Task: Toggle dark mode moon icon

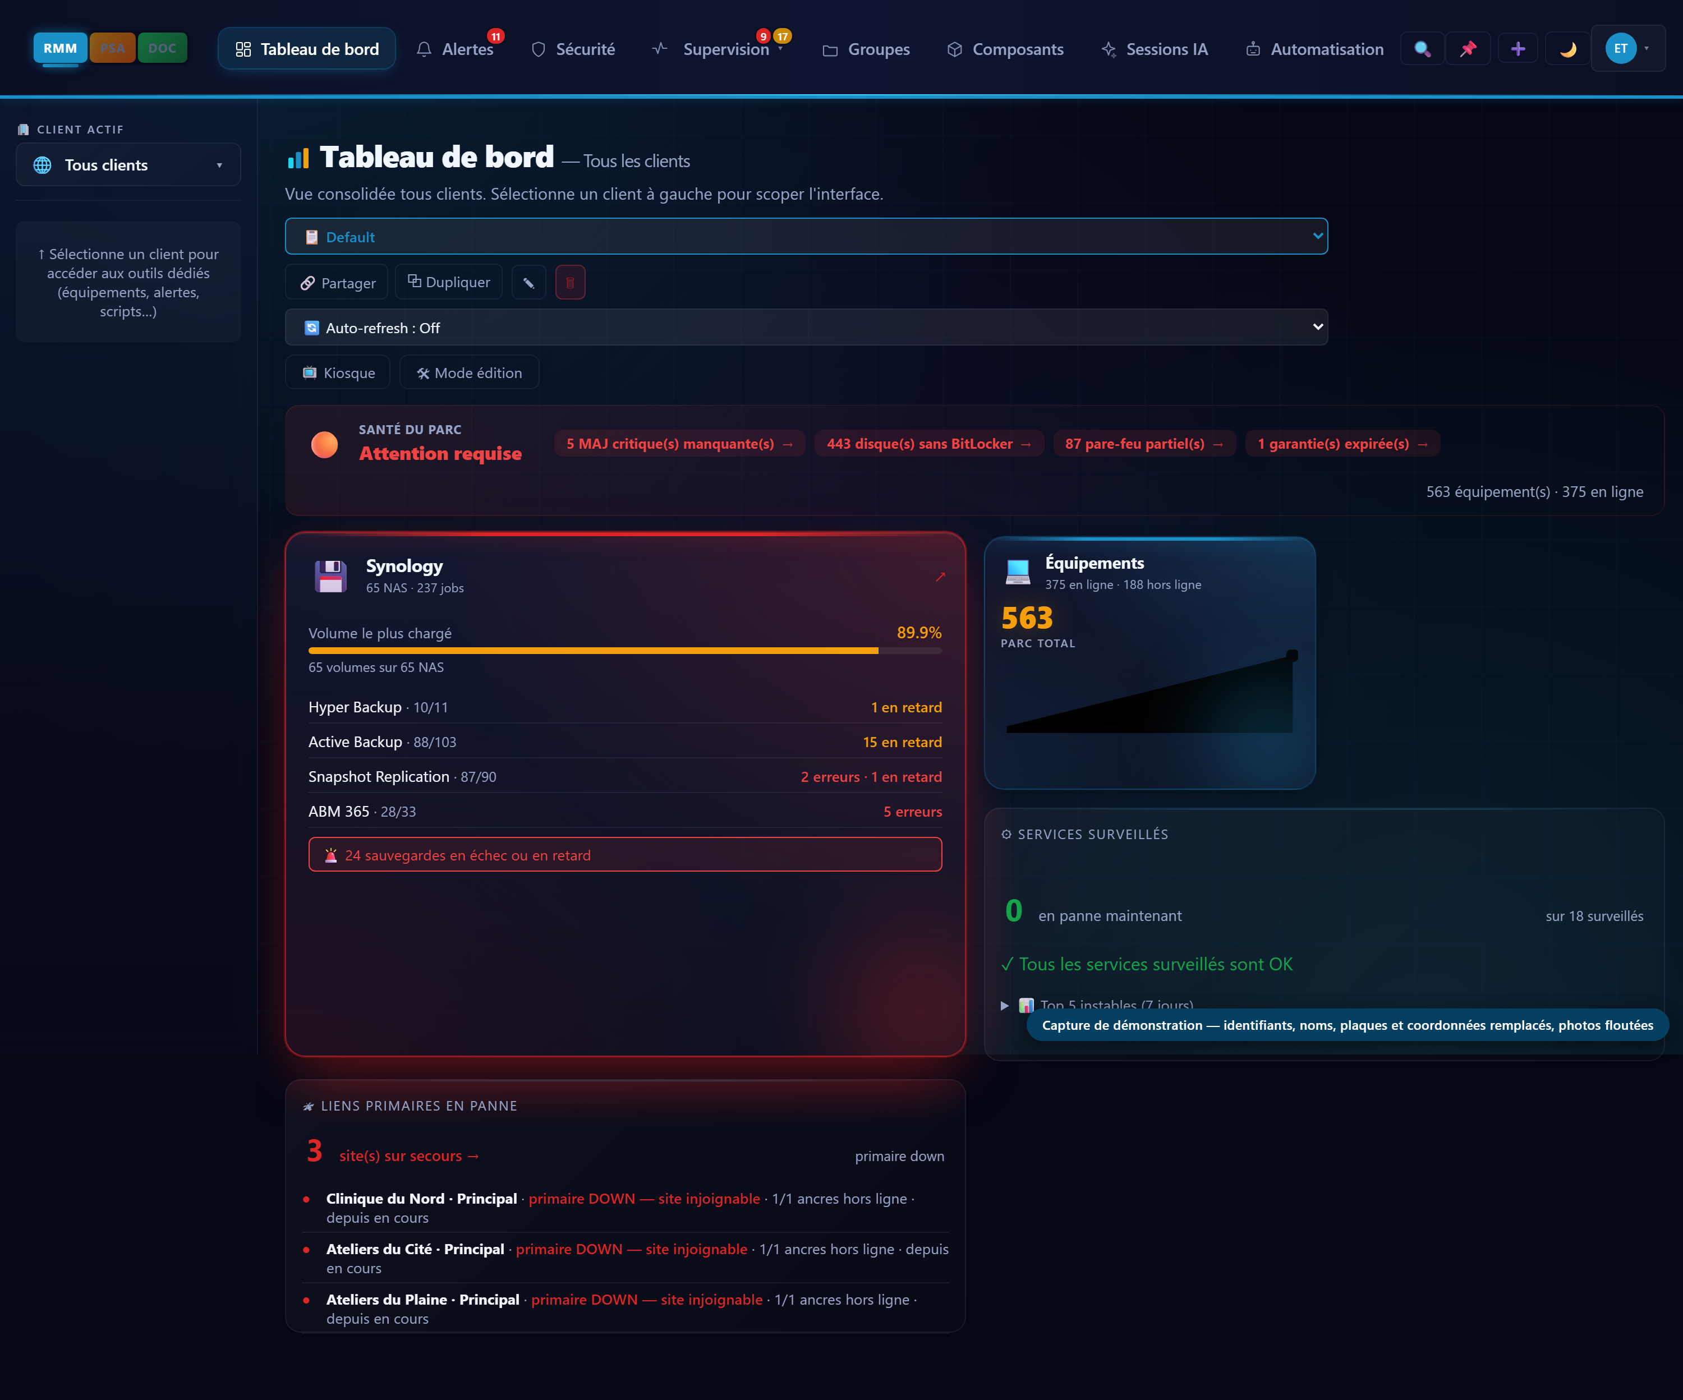Action: (1567, 49)
